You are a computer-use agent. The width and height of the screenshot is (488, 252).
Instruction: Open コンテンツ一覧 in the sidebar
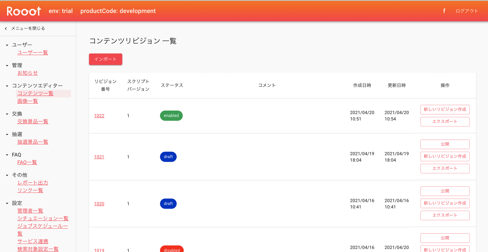pyautogui.click(x=35, y=93)
